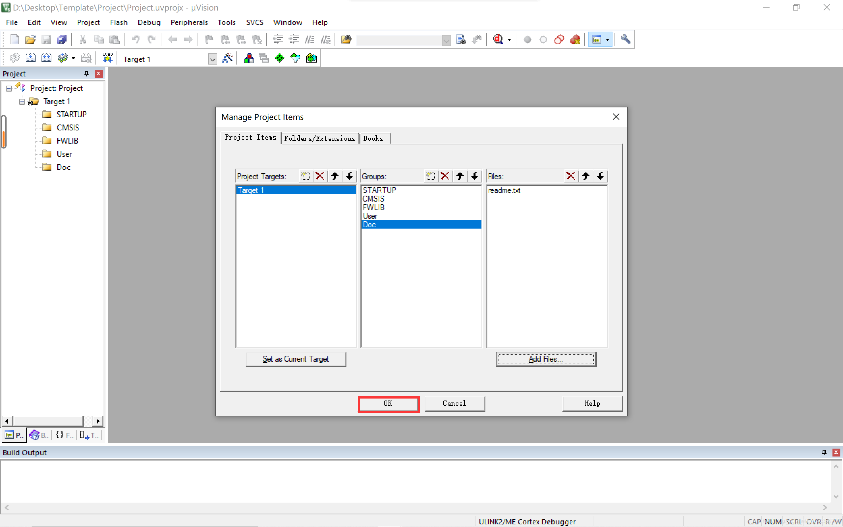This screenshot has height=527, width=843.
Task: Open Configuration via the wrench icon
Action: pyautogui.click(x=625, y=40)
